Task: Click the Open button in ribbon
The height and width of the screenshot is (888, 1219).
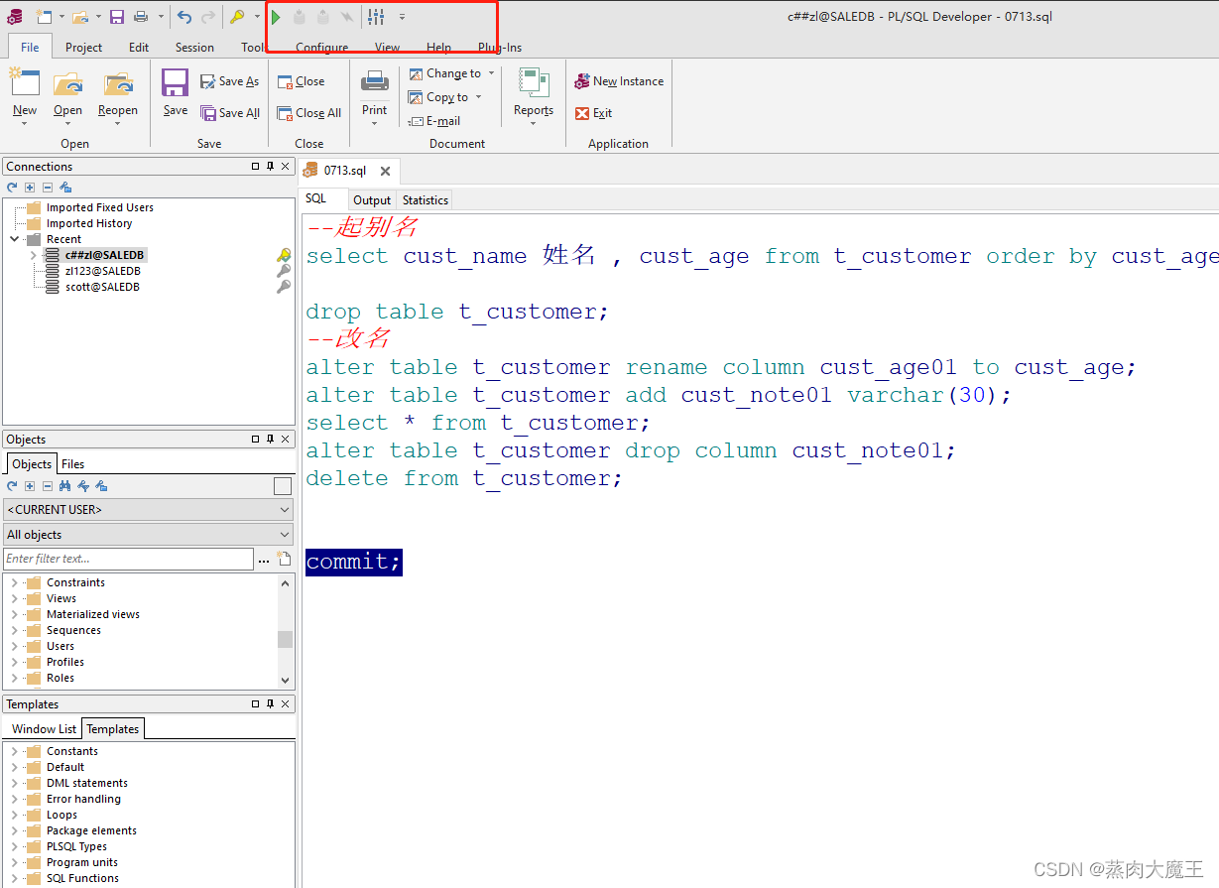Action: pos(68,95)
